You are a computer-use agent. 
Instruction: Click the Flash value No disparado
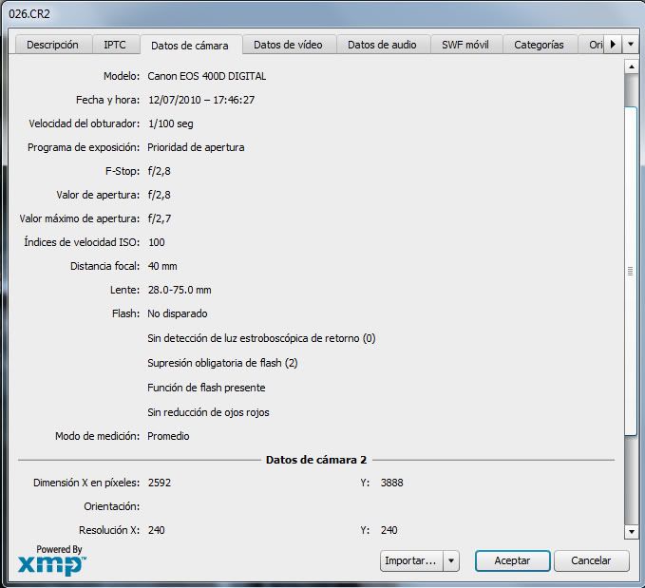[178, 313]
